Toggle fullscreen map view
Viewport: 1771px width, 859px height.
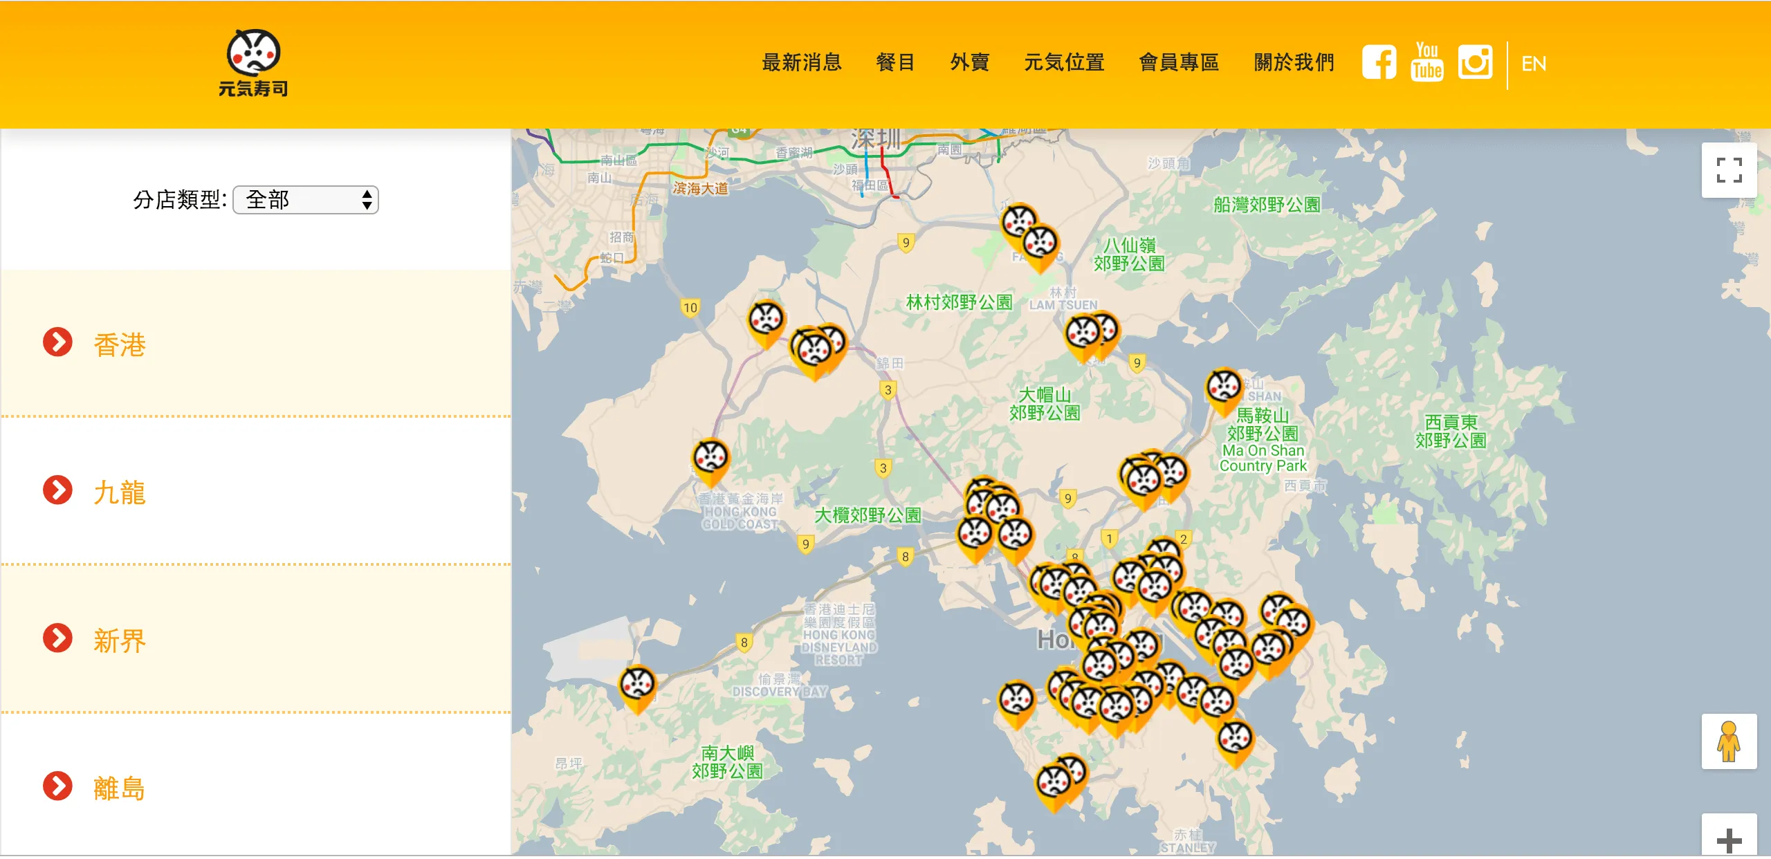tap(1728, 170)
